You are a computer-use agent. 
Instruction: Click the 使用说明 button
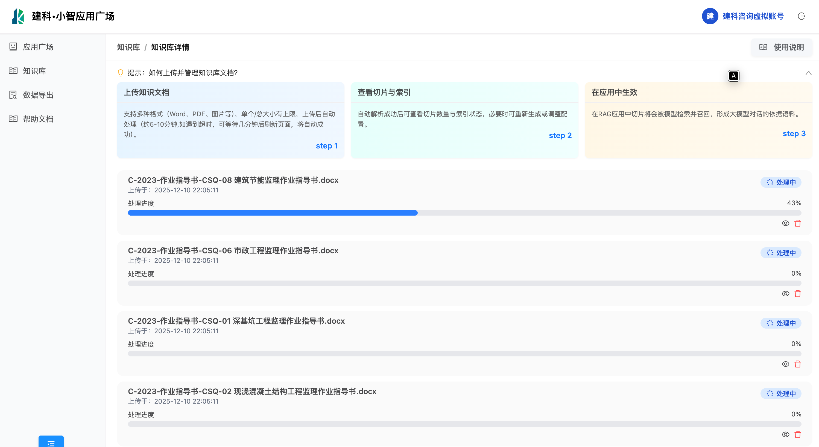pos(782,47)
